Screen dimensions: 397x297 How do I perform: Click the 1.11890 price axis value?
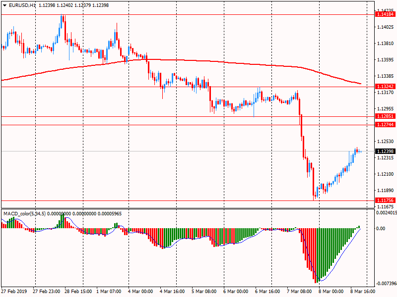(x=386, y=191)
